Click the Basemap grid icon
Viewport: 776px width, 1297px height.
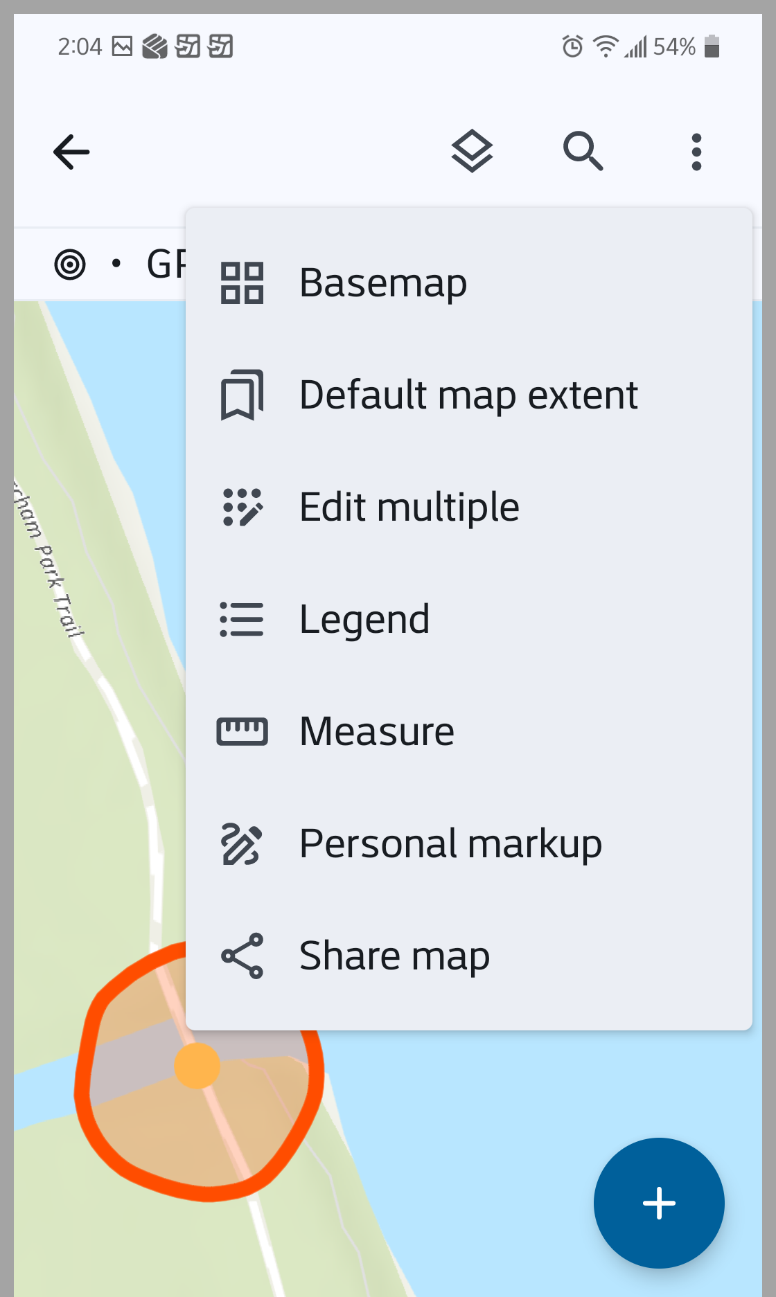coord(242,283)
